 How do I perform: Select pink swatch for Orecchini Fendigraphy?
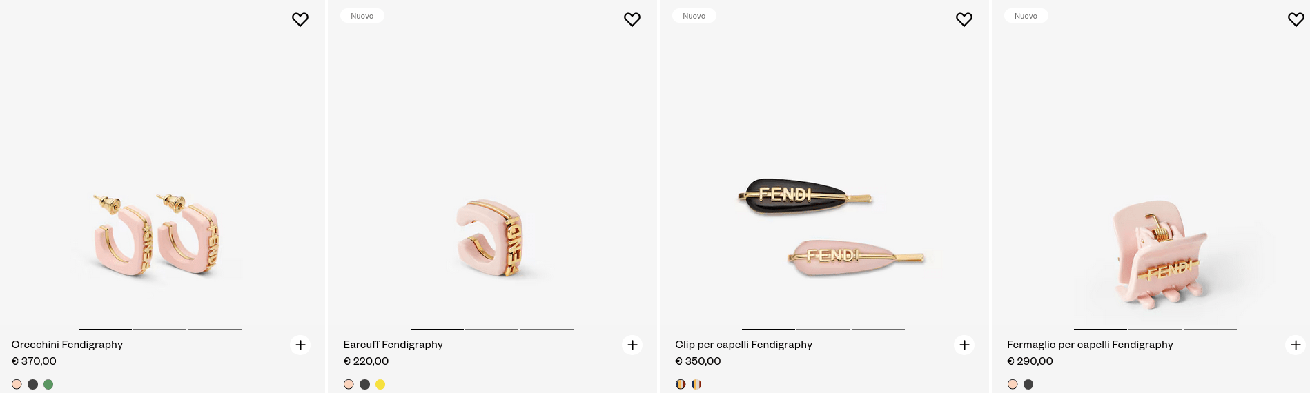click(x=17, y=384)
